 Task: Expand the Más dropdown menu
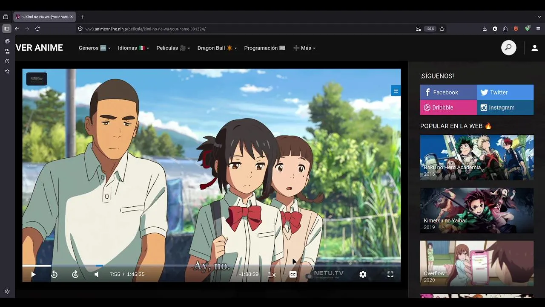[x=304, y=48]
